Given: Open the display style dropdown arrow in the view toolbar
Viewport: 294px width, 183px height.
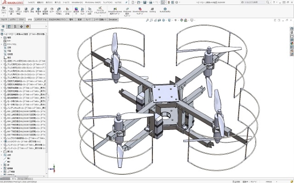Looking at the screenshot, I should [171, 20].
